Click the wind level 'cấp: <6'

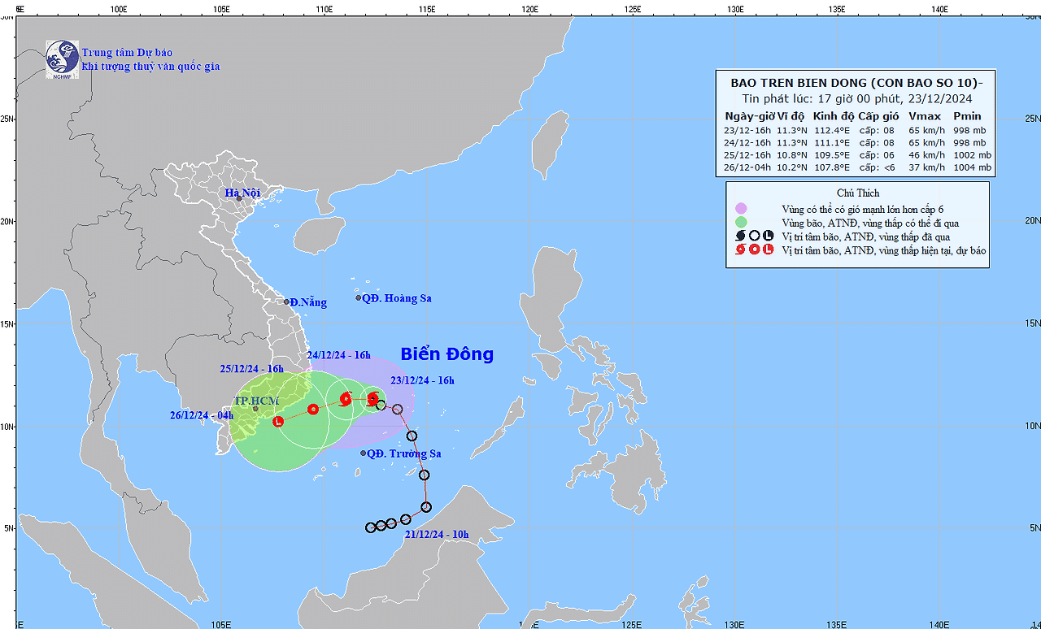pos(878,167)
